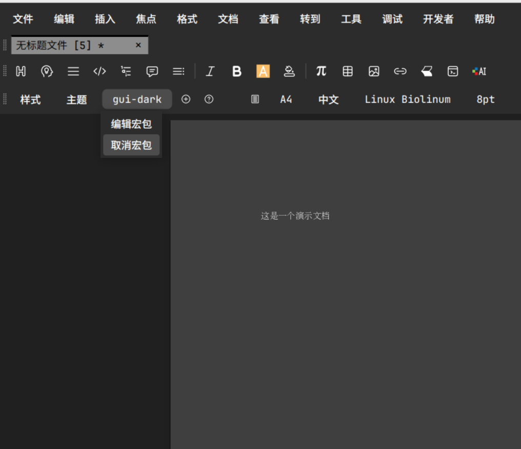
Task: Open the 文件 menu
Action: click(23, 19)
